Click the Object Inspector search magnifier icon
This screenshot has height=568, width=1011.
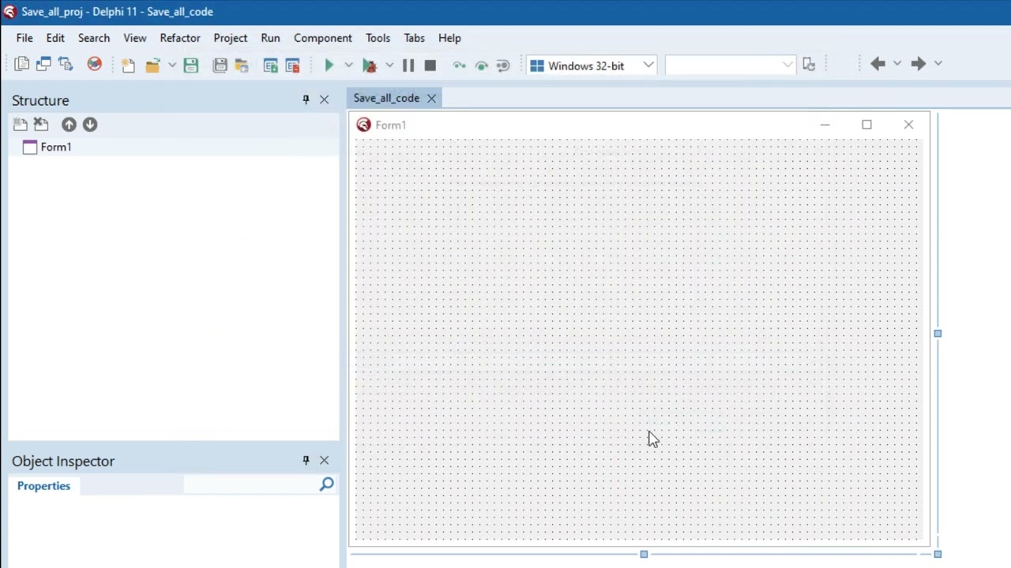point(326,484)
